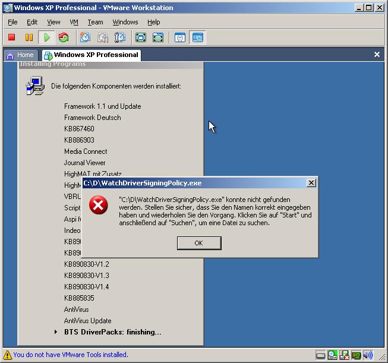Image resolution: width=388 pixels, height=363 pixels.
Task: Close the WatchDriverSigningPolicy error dialog
Action: tap(311, 183)
